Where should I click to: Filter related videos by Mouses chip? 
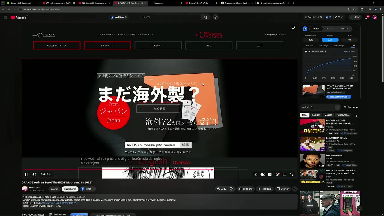(x=328, y=115)
